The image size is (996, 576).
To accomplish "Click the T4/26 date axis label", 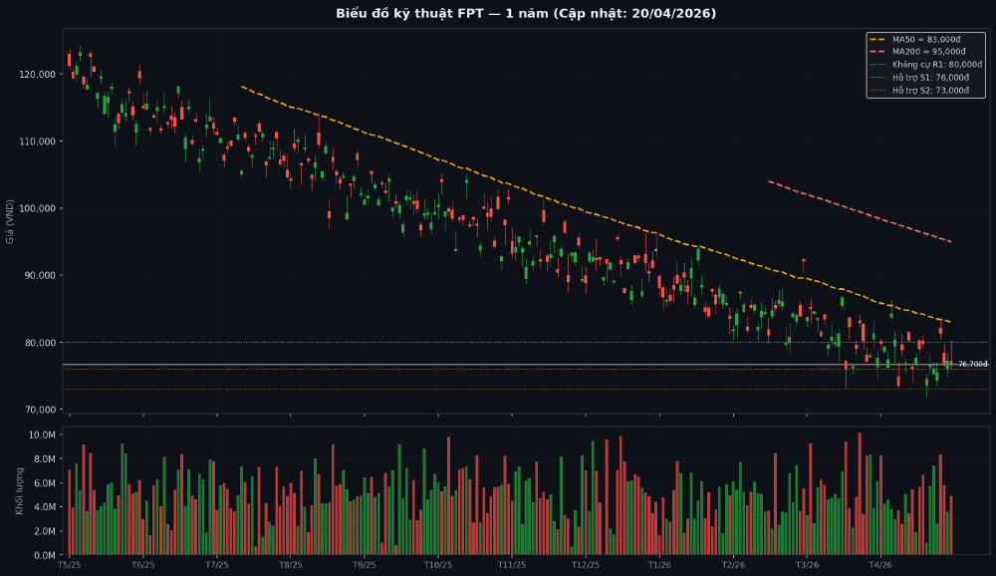I will [x=880, y=565].
